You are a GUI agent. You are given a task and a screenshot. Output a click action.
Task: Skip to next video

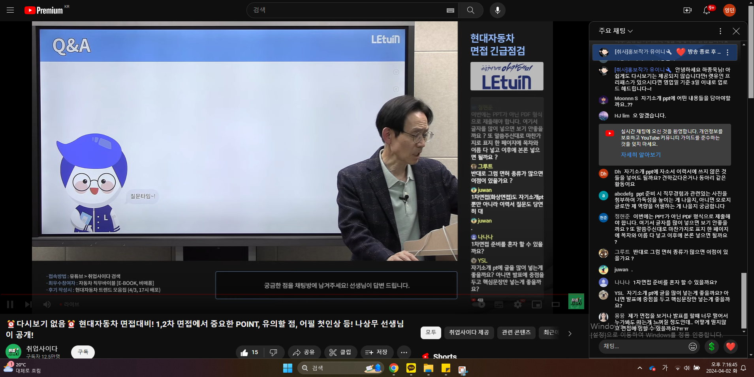tap(28, 304)
